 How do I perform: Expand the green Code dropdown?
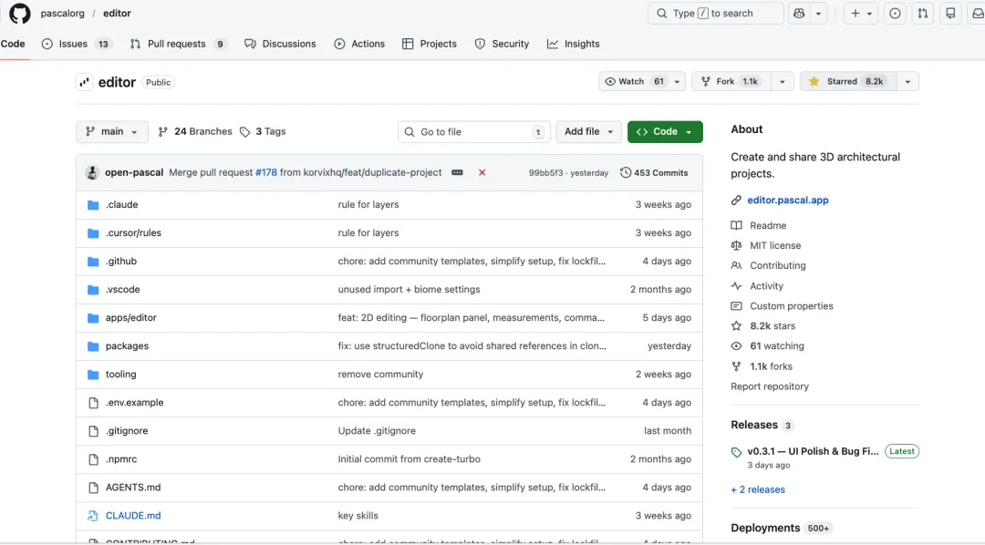coord(665,132)
